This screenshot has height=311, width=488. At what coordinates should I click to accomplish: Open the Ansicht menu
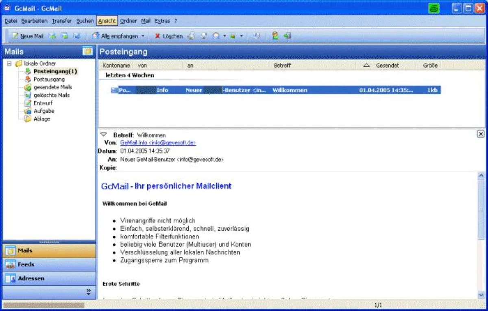point(107,21)
